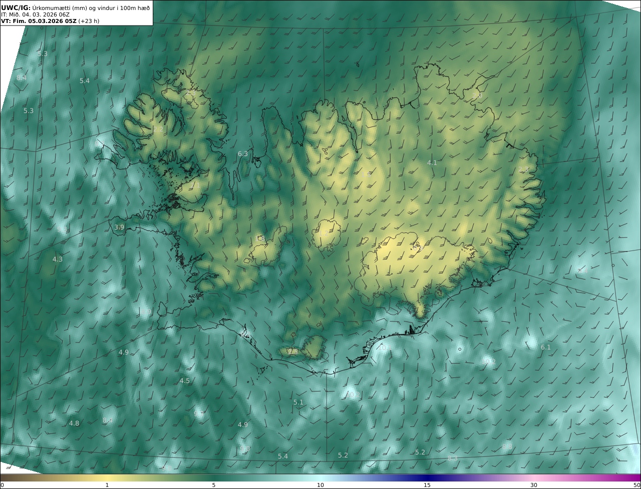Click the map title 'Úrkomumætti (mm) og vindur í 100m hæð'
This screenshot has height=489, width=641.
(x=91, y=7)
